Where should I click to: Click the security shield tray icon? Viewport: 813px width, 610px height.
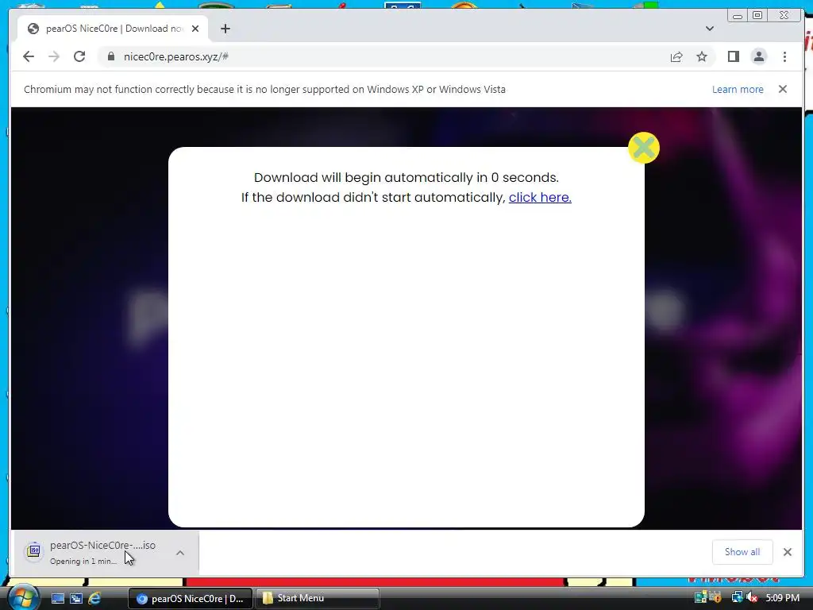tap(715, 597)
